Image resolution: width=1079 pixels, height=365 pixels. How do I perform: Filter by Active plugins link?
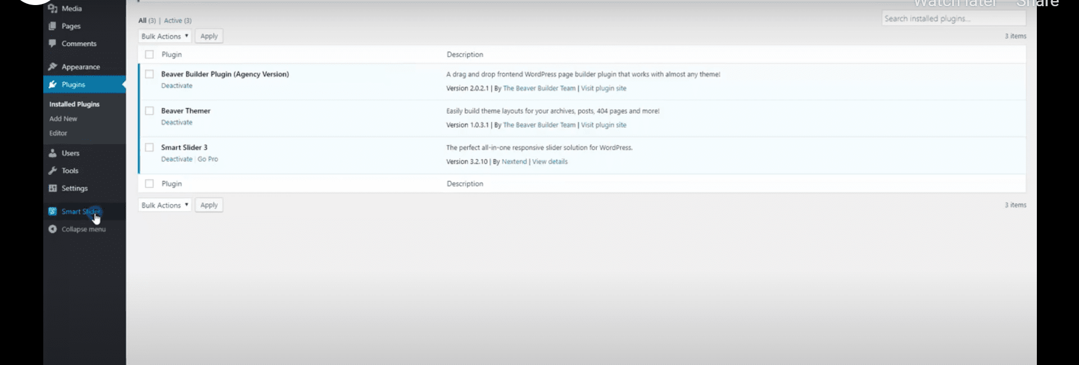click(178, 21)
